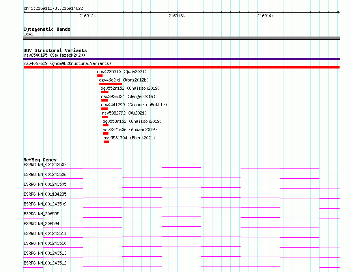This screenshot has height=272, width=351.
Task: Open transcript ESRRG|NM_206595
Action: click(41, 214)
